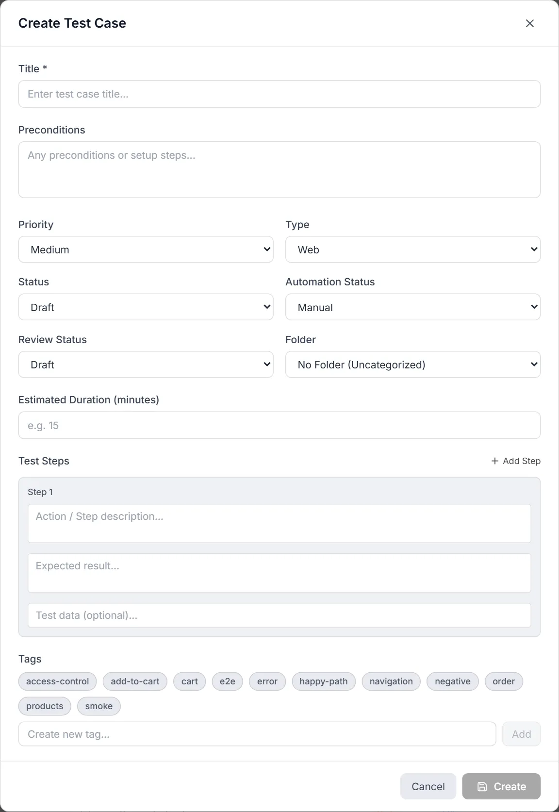Image resolution: width=559 pixels, height=812 pixels.
Task: Open the Type dropdown showing Web
Action: coord(413,249)
